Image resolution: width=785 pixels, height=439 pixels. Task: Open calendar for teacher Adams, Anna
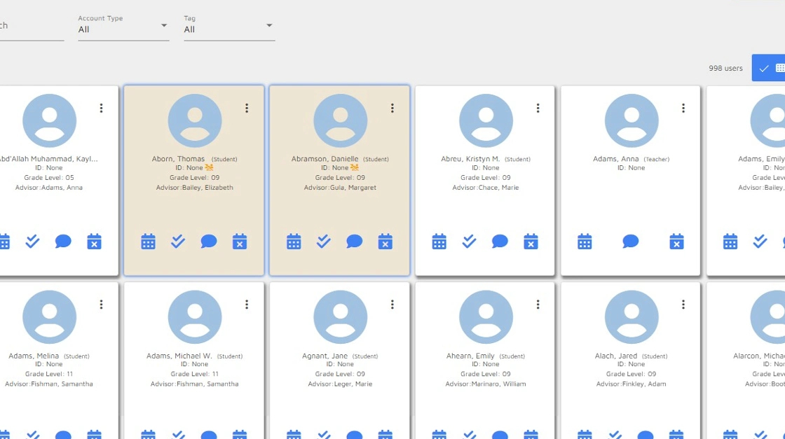[x=585, y=242]
